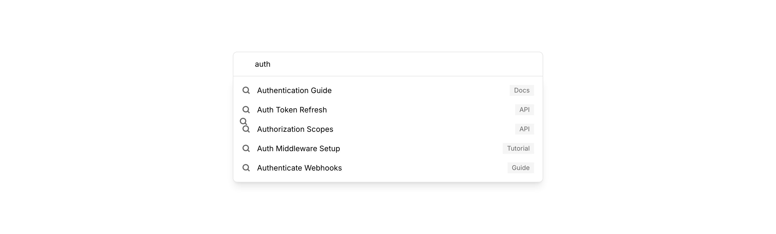
Task: Click the API tag on Auth Token Refresh
Action: tap(524, 110)
